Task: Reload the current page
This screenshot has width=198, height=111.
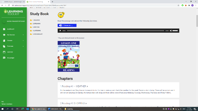Action: point(9,5)
